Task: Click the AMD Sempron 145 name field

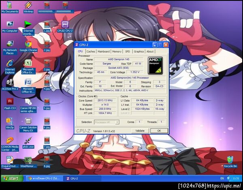Action: click(119, 60)
